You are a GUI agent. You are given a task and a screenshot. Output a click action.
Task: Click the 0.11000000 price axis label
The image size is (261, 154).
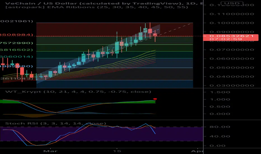pos(232,14)
